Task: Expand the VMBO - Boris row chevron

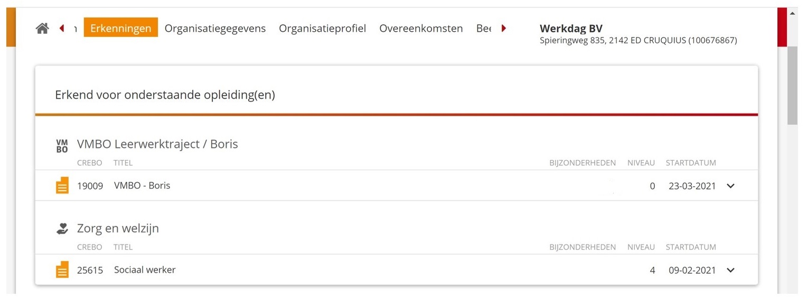Action: click(x=730, y=186)
